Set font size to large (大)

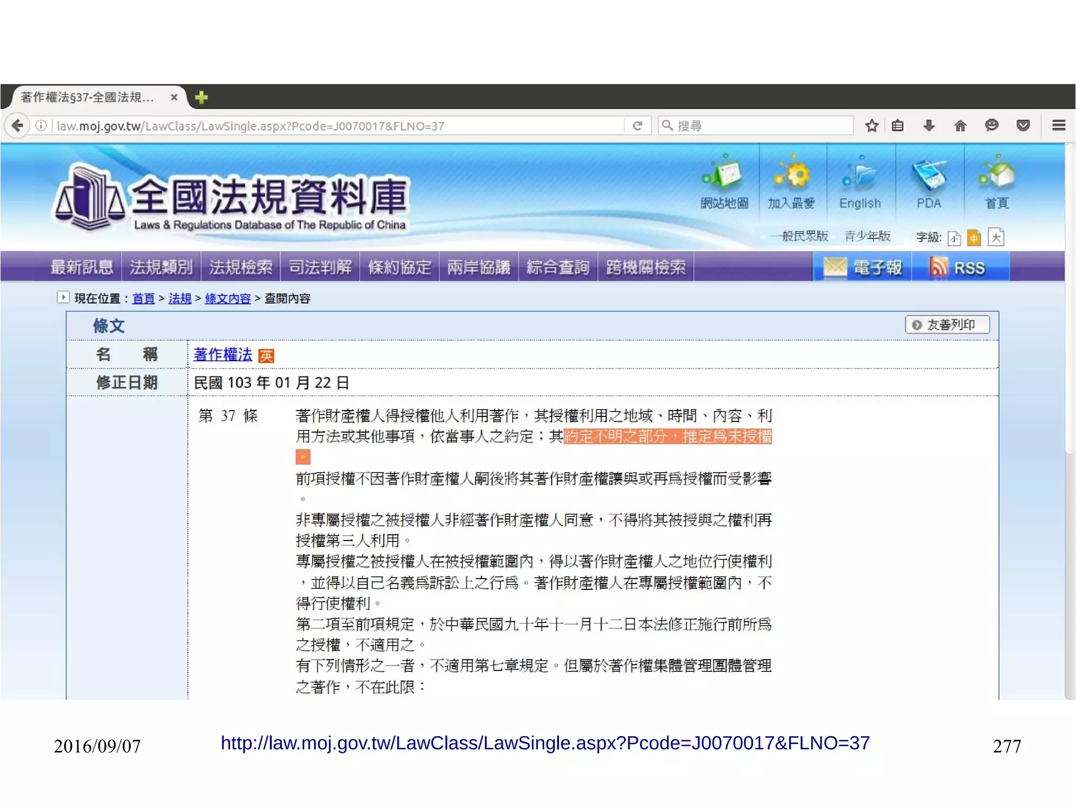[996, 237]
